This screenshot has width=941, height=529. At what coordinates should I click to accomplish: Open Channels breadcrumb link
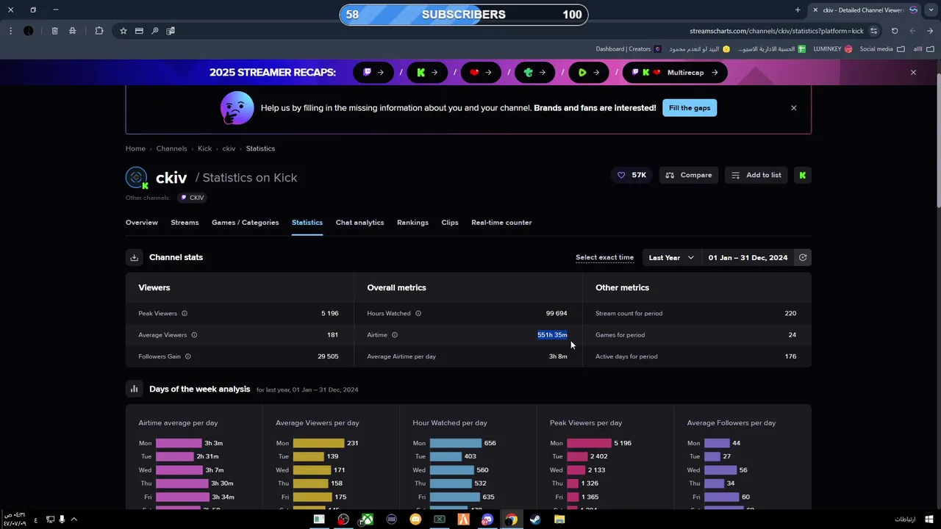pos(171,148)
